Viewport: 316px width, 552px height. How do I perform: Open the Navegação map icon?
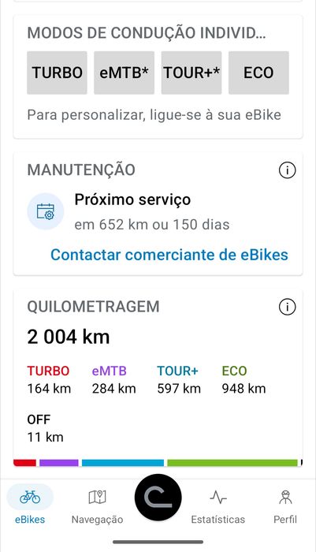97,497
